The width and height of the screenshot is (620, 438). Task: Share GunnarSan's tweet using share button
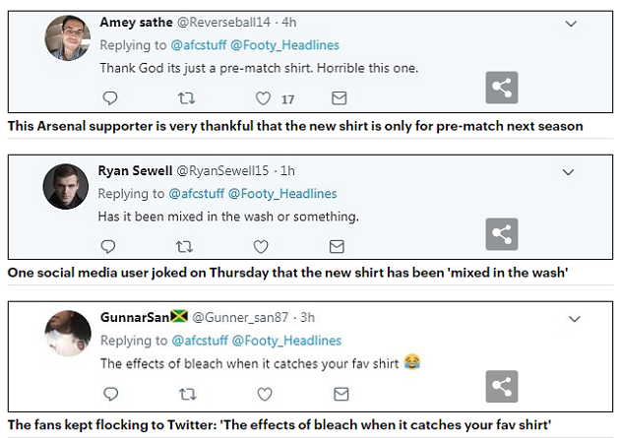[x=502, y=385]
